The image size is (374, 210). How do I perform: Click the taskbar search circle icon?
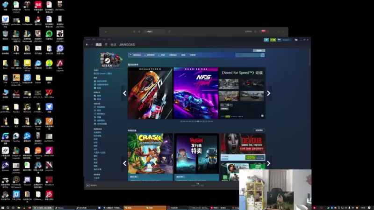click(8, 208)
